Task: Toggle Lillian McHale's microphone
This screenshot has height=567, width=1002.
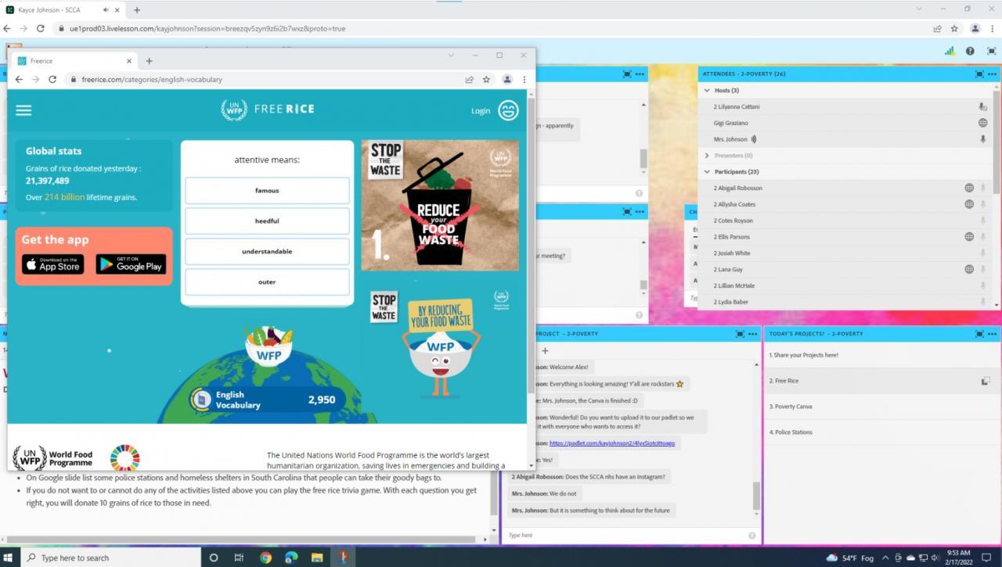Action: point(982,285)
